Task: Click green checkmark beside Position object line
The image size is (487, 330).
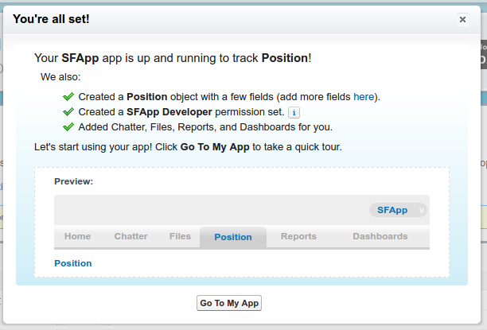Action: [x=68, y=97]
